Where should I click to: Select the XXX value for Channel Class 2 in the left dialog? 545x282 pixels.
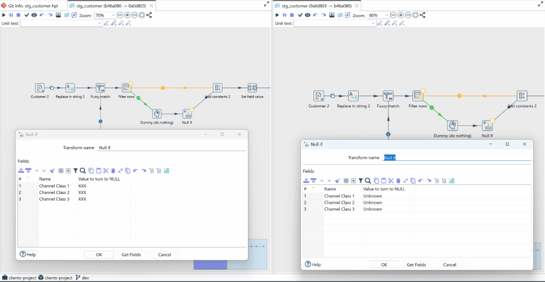pyautogui.click(x=82, y=192)
